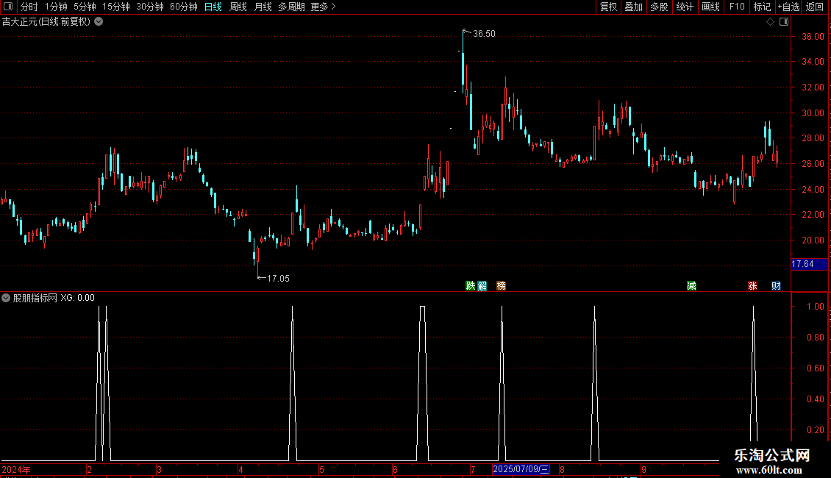The image size is (831, 478).
Task: Click month 9 marker on timeline
Action: 643,469
